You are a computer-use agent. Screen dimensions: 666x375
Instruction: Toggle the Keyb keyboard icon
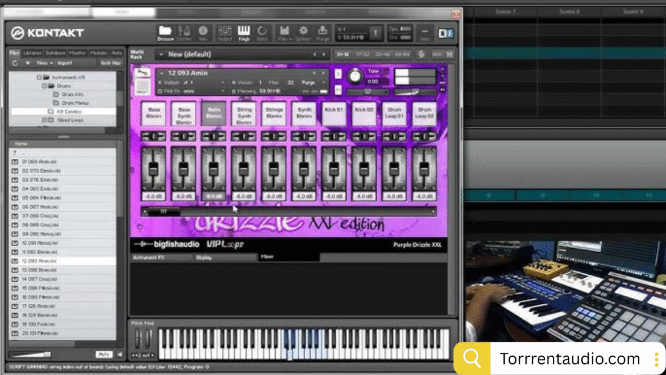pos(244,33)
